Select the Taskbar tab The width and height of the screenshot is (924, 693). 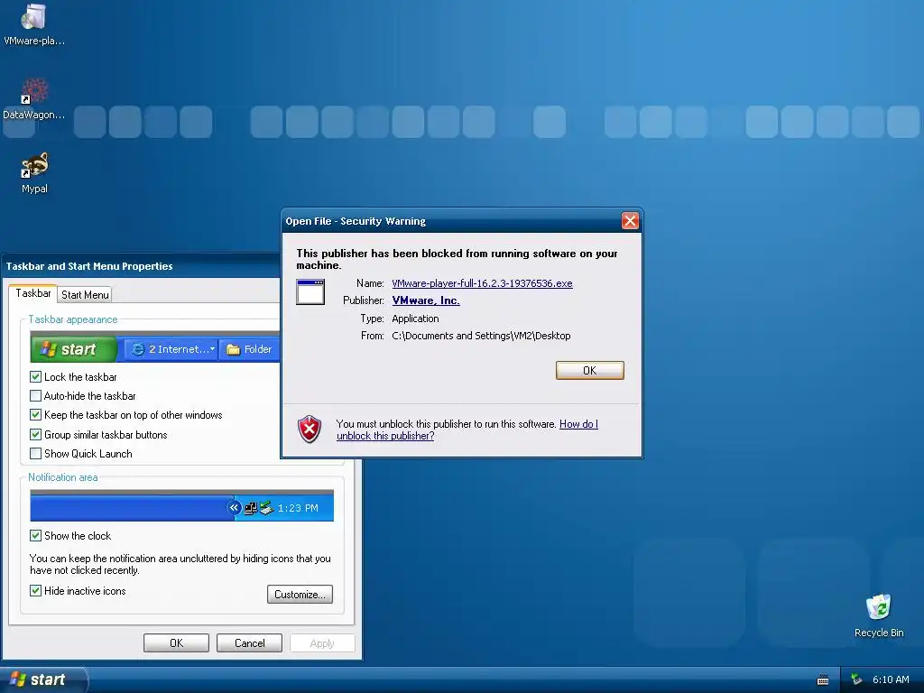pos(33,293)
